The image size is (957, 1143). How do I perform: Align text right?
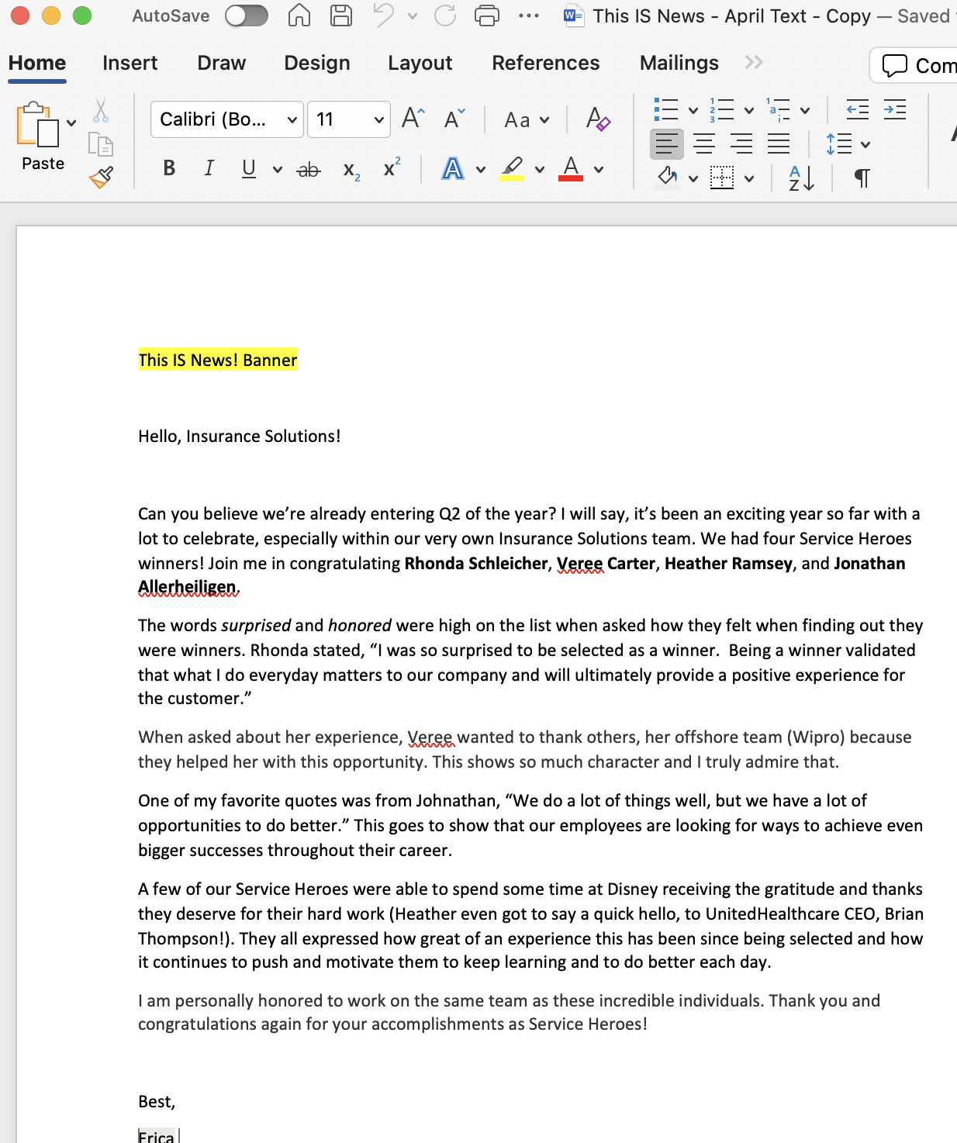point(741,143)
